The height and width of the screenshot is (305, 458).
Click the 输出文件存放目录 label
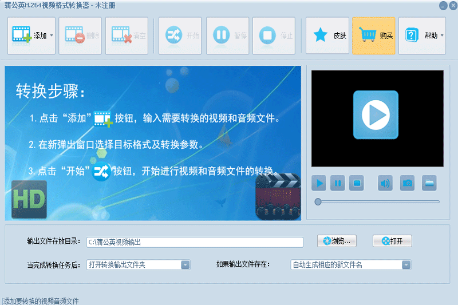point(53,241)
